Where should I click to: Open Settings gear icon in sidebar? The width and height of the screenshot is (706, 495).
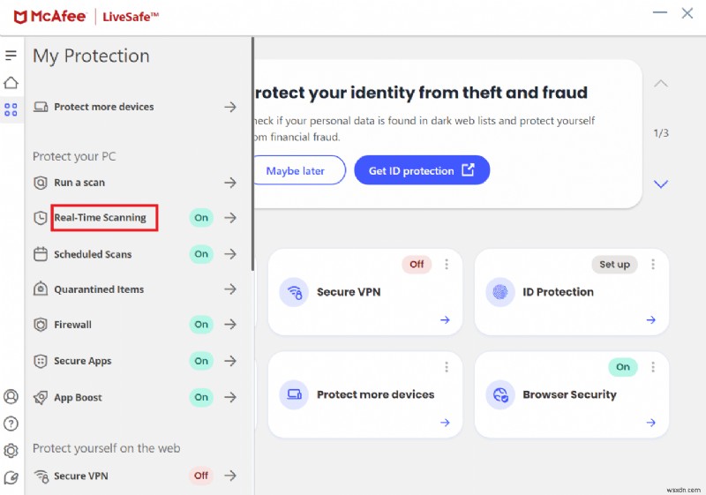click(11, 451)
